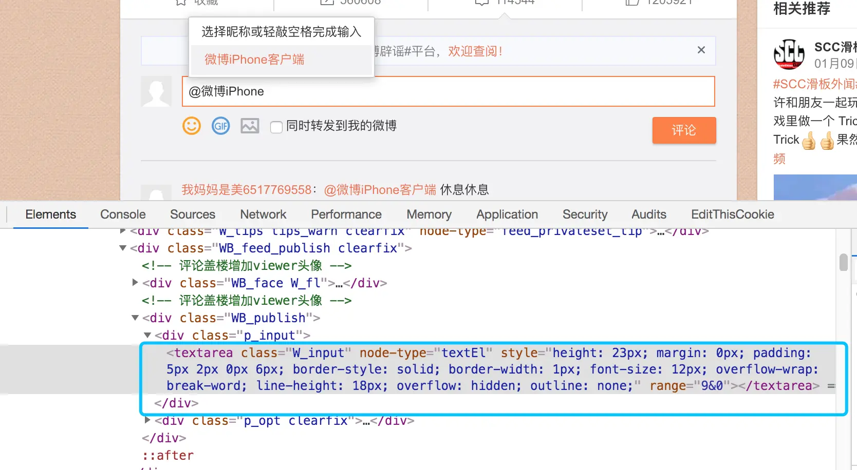
Task: Click the GIF insert icon
Action: pos(221,126)
